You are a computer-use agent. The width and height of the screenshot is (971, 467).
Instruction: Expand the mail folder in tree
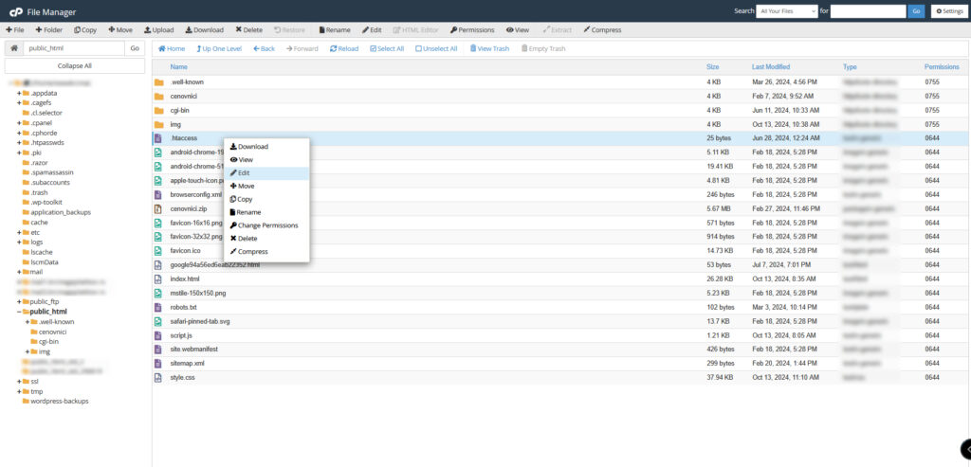pyautogui.click(x=19, y=272)
